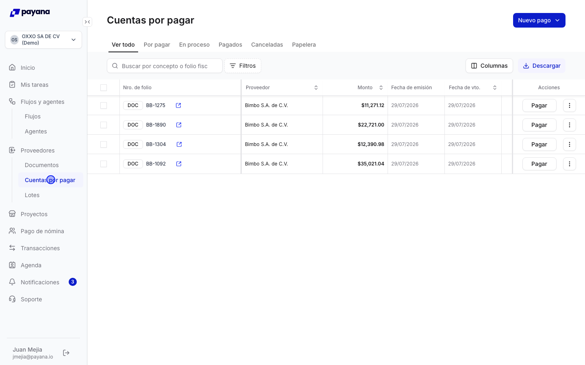Switch to the Por pagar tab

coord(157,45)
